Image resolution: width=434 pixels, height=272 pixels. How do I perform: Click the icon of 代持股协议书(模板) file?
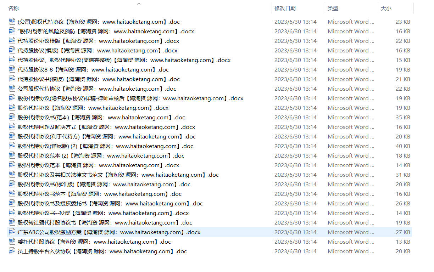tap(12, 79)
